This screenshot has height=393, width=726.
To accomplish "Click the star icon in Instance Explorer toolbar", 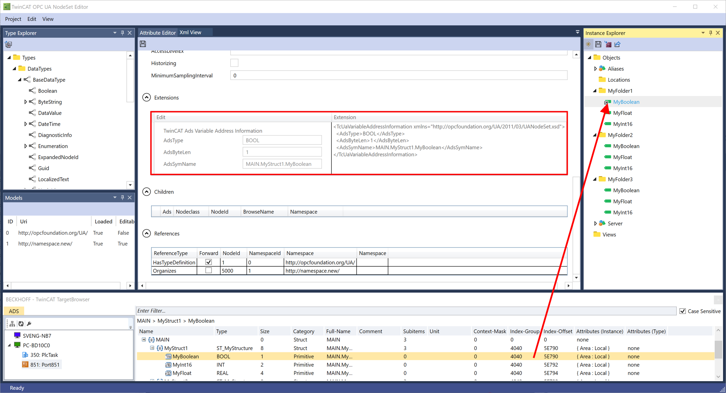I will point(588,44).
